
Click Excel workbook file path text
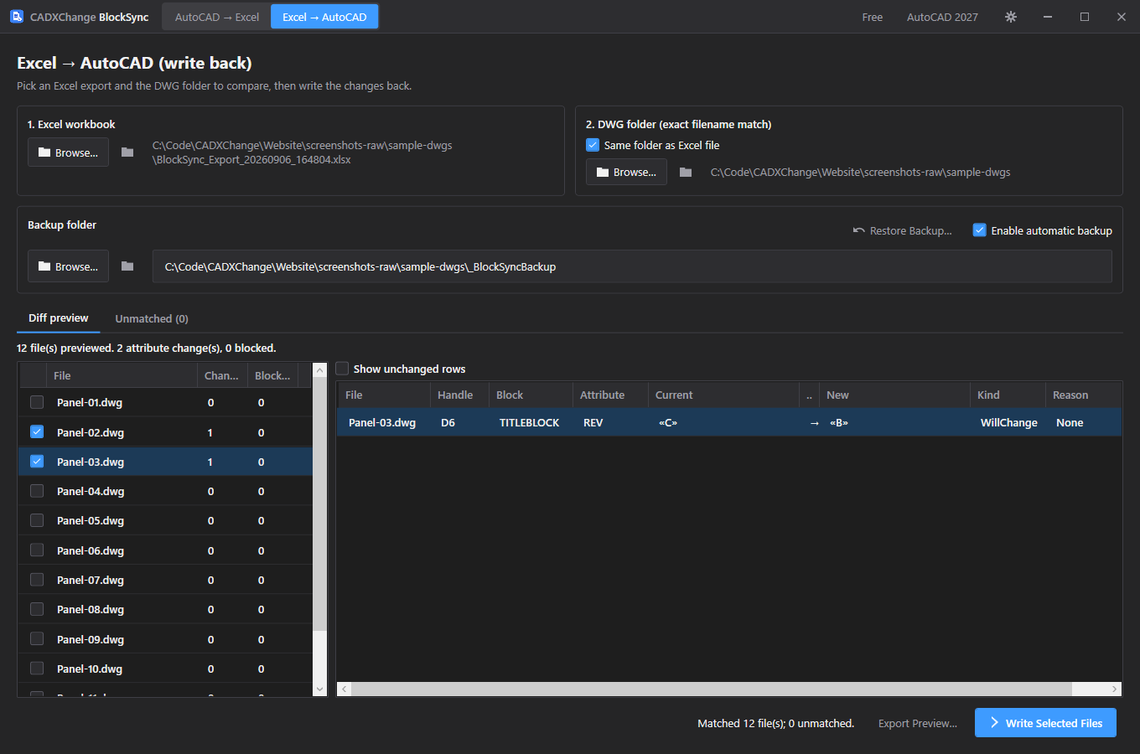pyautogui.click(x=302, y=152)
